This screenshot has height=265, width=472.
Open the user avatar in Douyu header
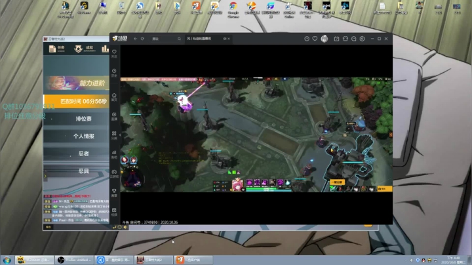point(324,39)
